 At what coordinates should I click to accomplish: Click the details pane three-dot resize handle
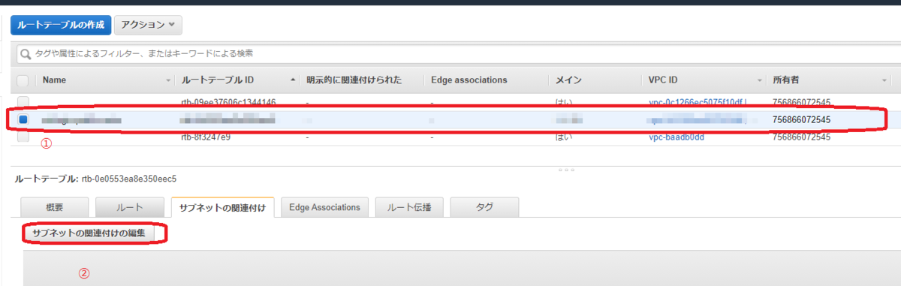point(567,170)
